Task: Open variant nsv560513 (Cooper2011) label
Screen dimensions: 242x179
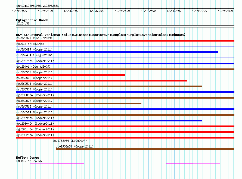Action: [x=34, y=106]
